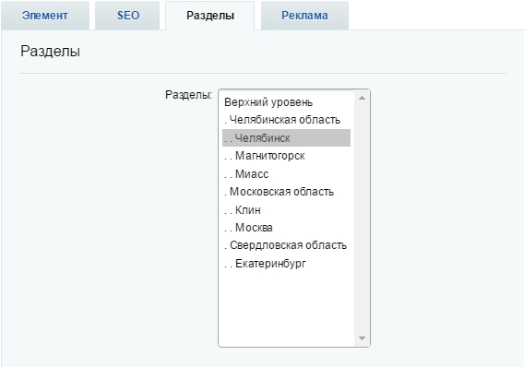
Task: Click the list's scroll up arrow
Action: point(362,98)
